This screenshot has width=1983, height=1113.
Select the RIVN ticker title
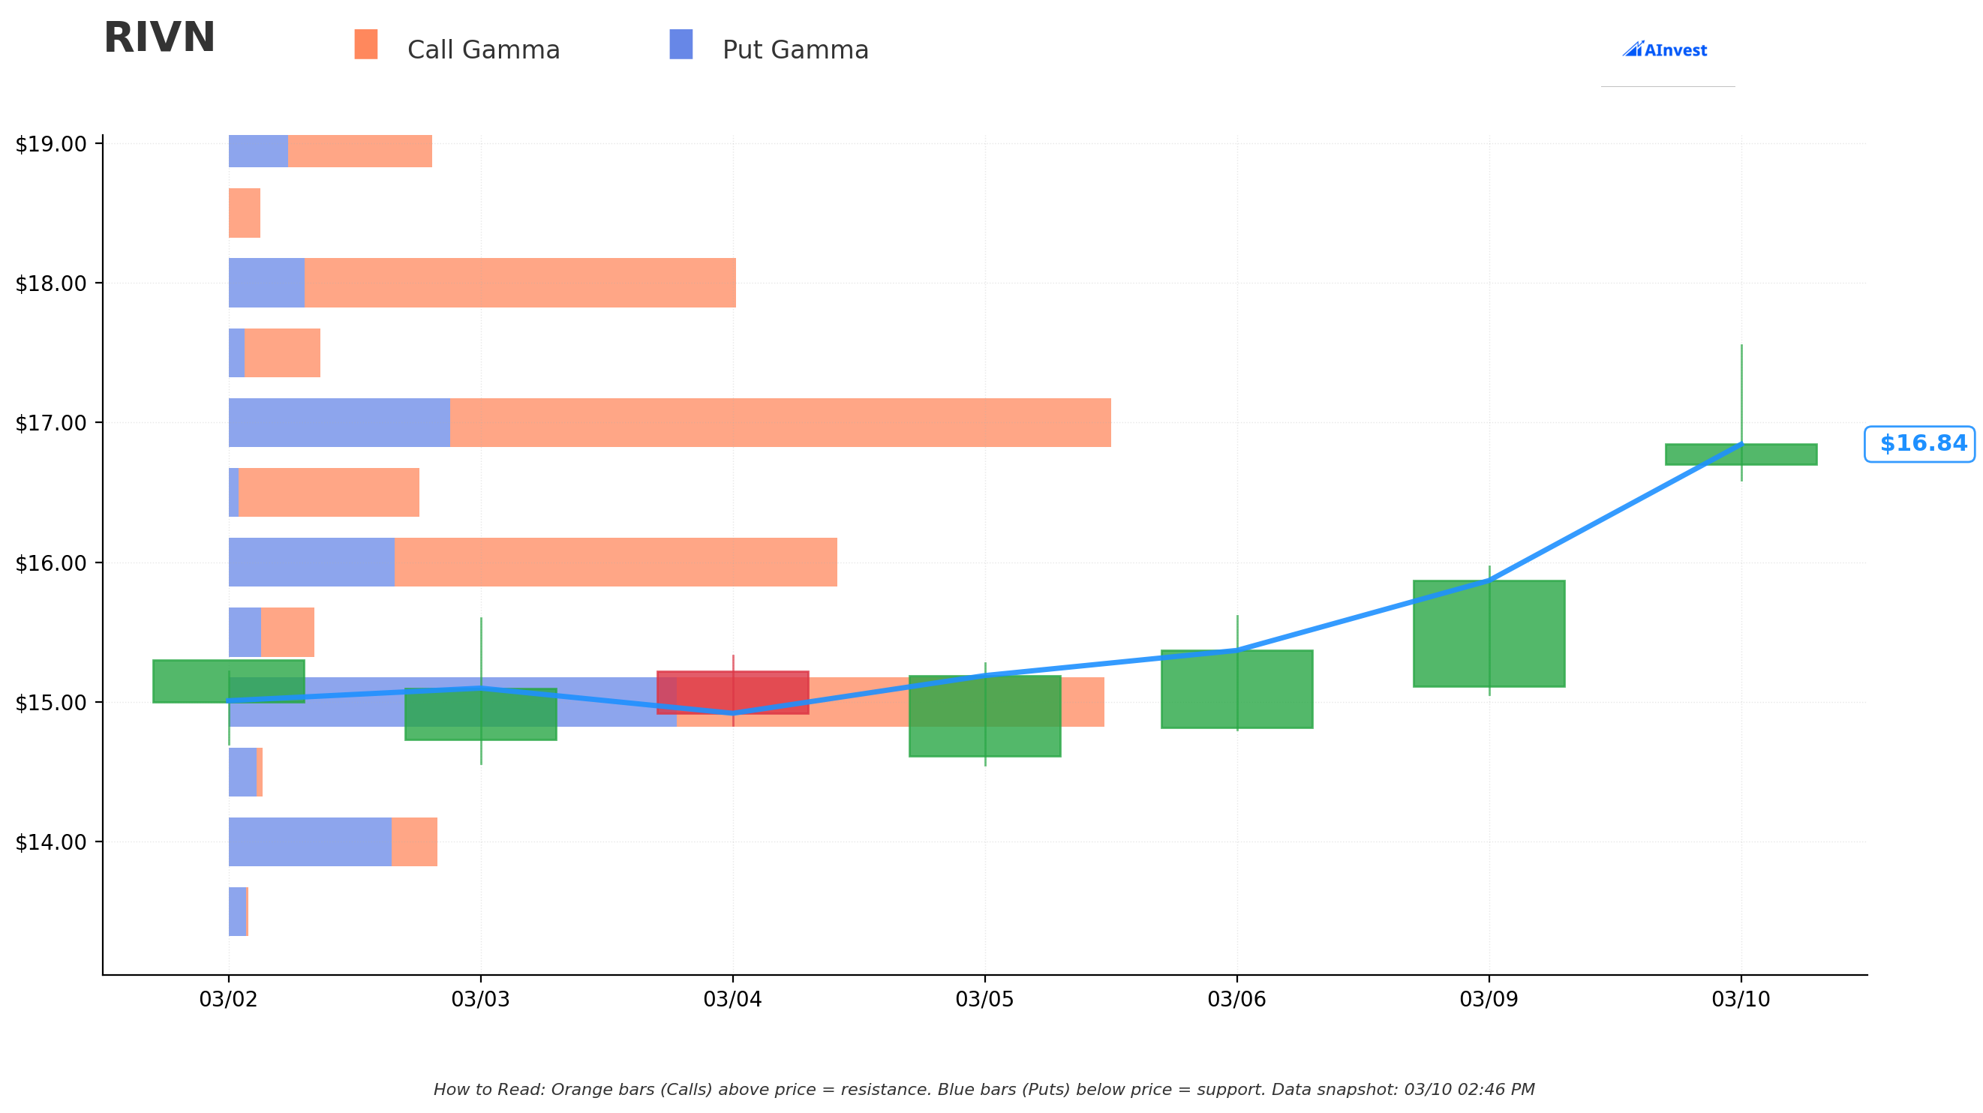tap(159, 37)
